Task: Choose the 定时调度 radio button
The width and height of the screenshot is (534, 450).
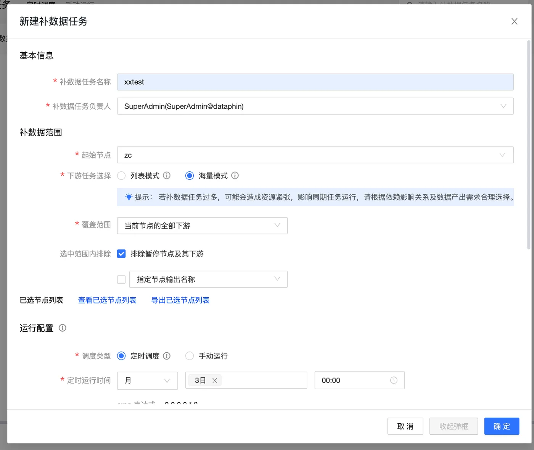Action: click(121, 356)
